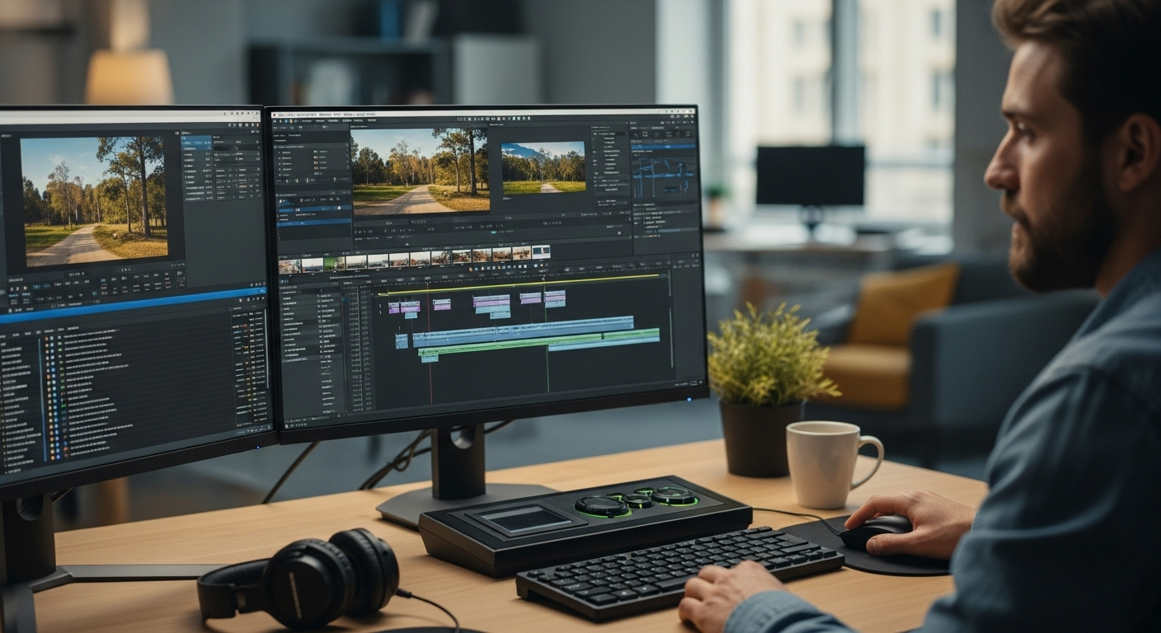Select the first thumbnail in the filmstrip

coord(289,265)
